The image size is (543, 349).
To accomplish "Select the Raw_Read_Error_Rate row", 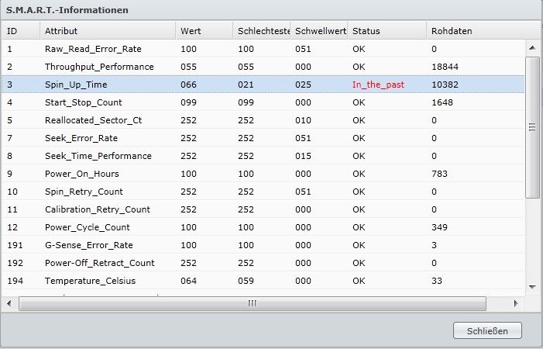I will [x=263, y=49].
